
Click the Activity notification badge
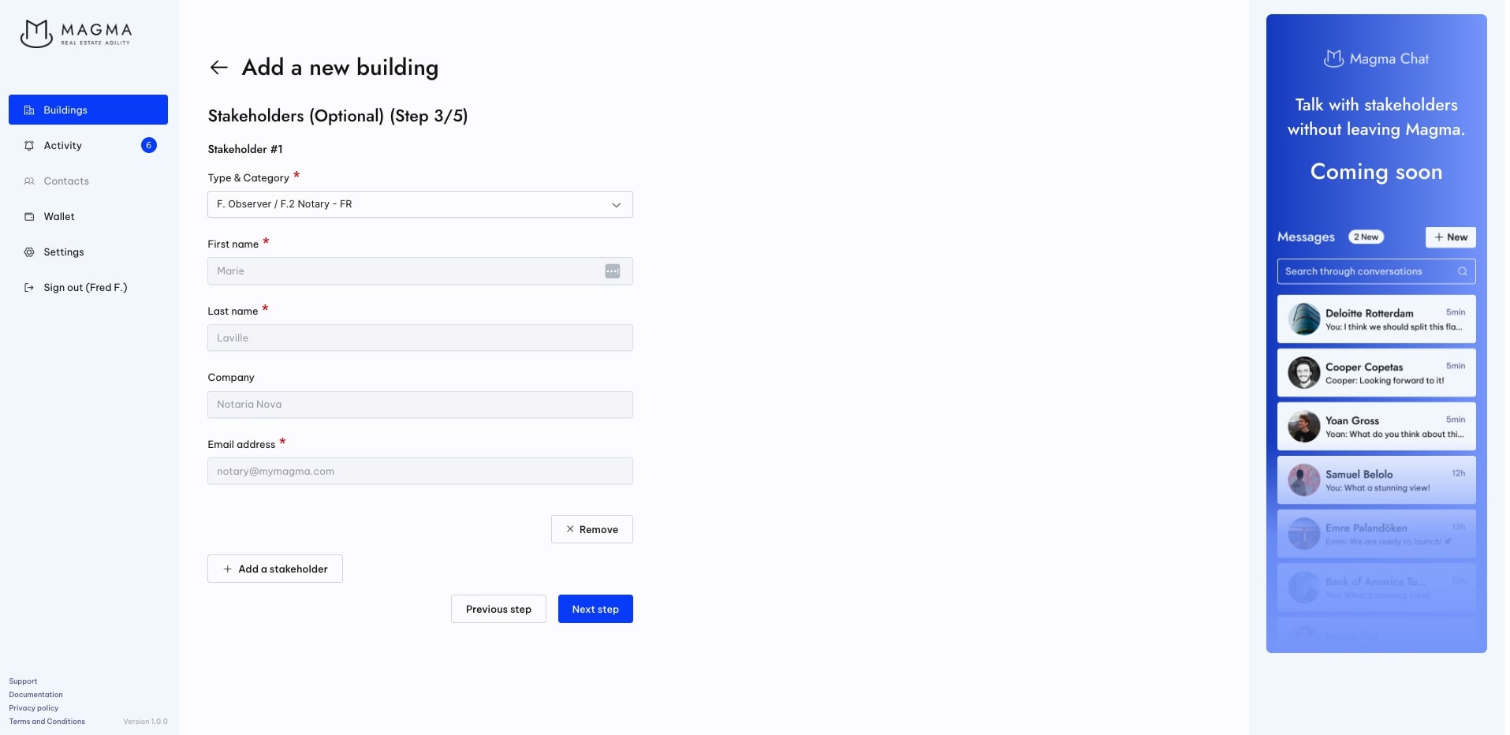click(x=148, y=145)
